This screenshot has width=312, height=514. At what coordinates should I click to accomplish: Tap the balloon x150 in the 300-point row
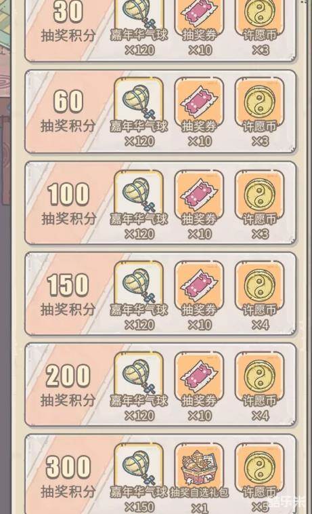139,468
